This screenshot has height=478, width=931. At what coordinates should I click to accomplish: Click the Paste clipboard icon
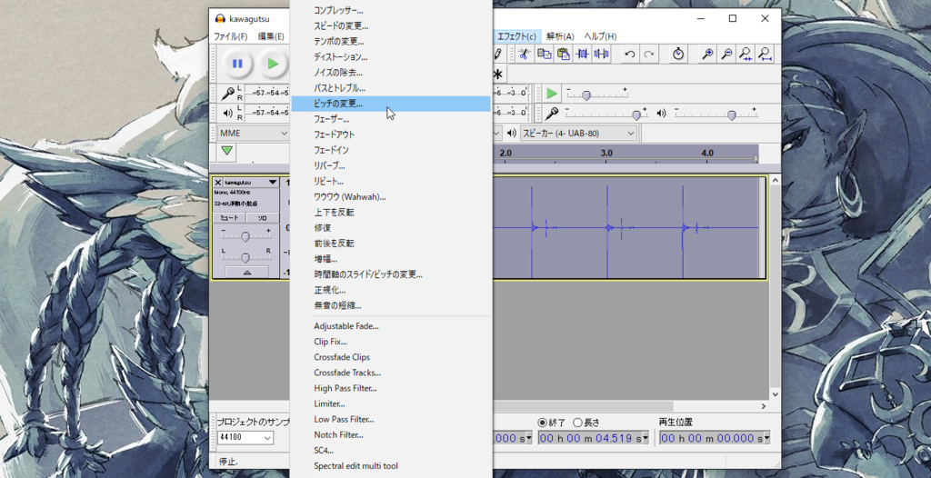point(563,54)
